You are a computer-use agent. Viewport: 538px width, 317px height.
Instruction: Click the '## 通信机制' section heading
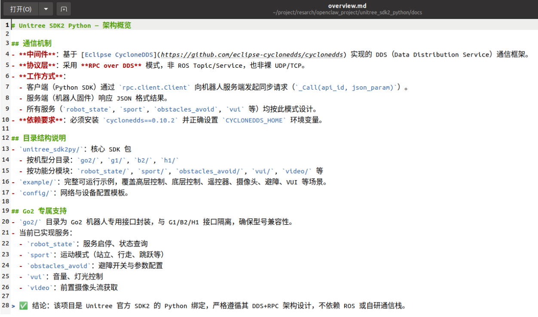click(x=31, y=43)
